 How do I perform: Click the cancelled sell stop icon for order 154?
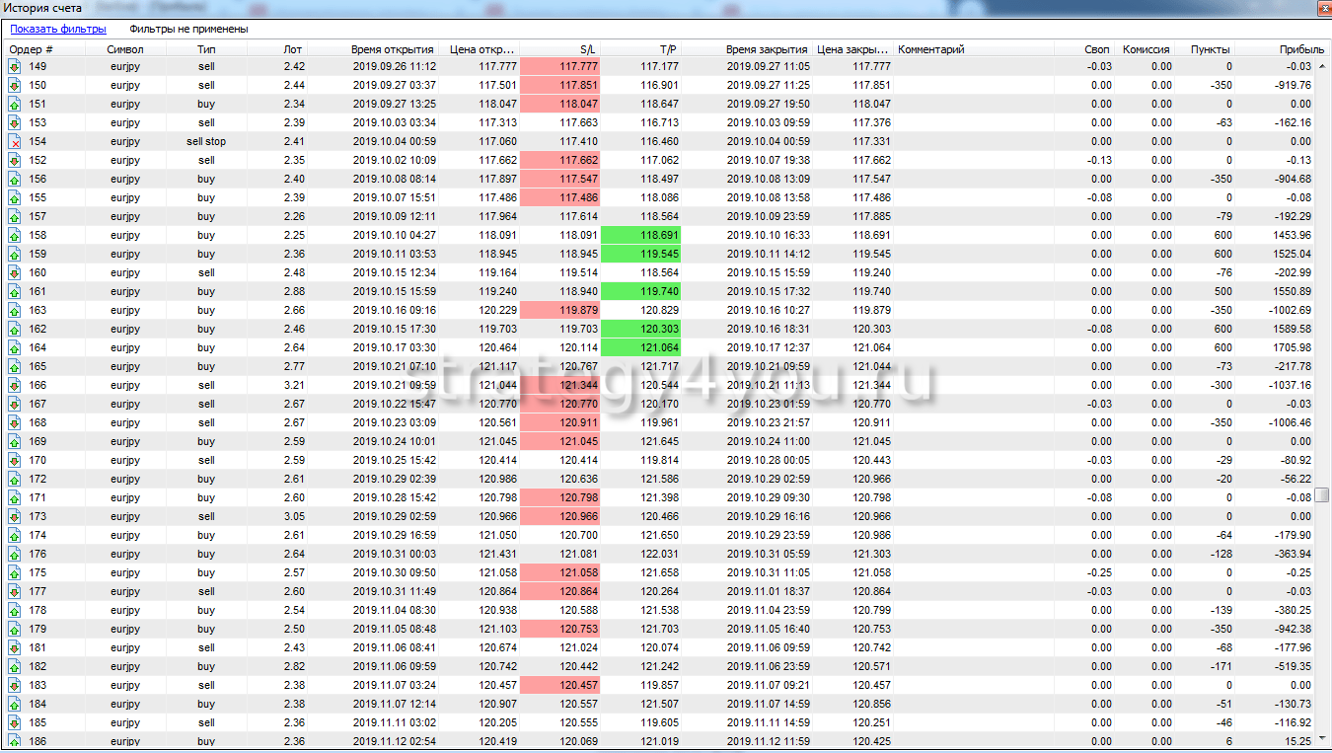[x=15, y=142]
